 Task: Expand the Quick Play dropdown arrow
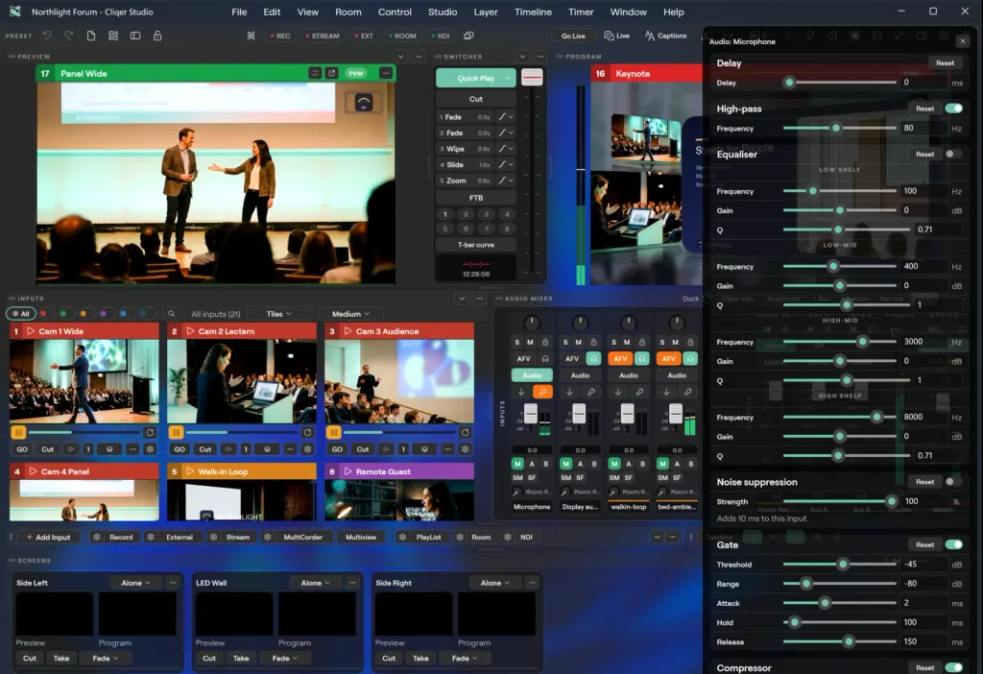click(x=508, y=78)
